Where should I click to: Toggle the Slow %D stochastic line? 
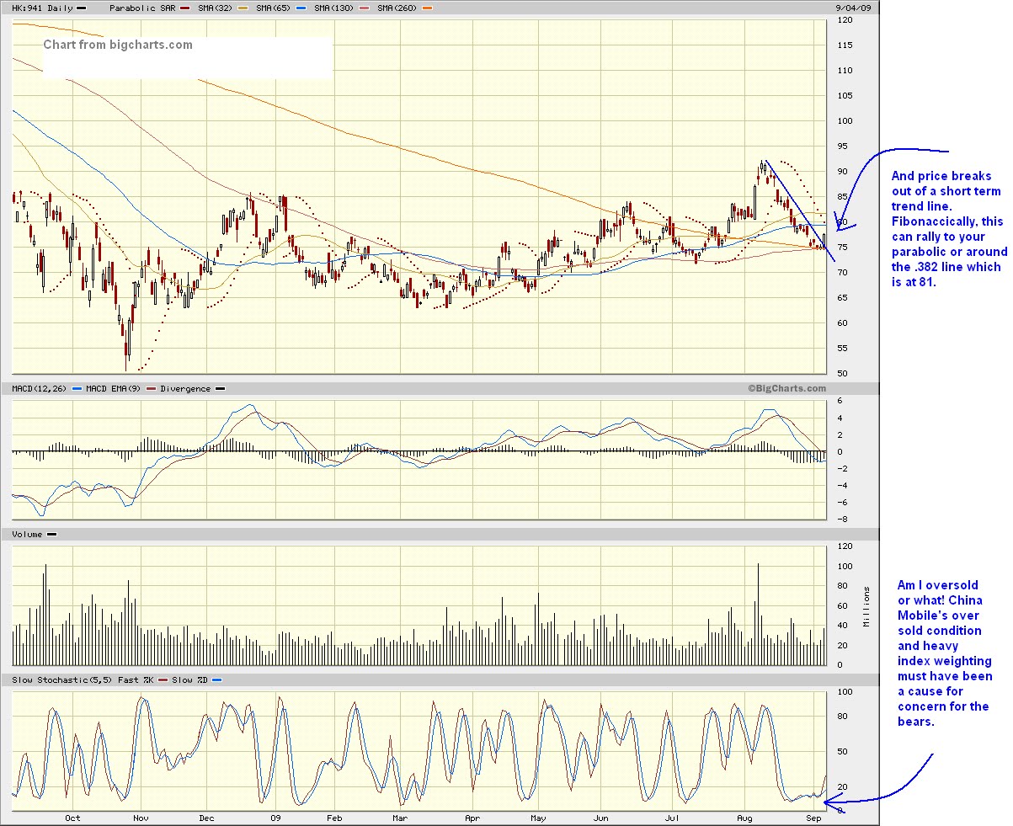[216, 678]
